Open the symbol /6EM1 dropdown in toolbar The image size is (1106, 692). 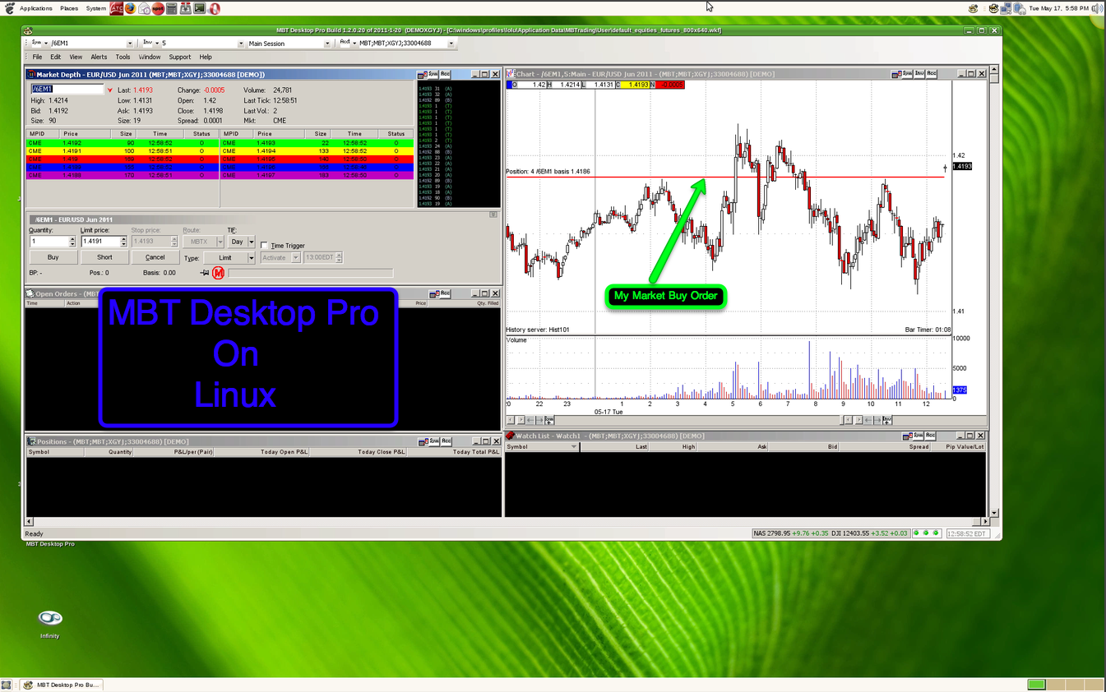130,44
